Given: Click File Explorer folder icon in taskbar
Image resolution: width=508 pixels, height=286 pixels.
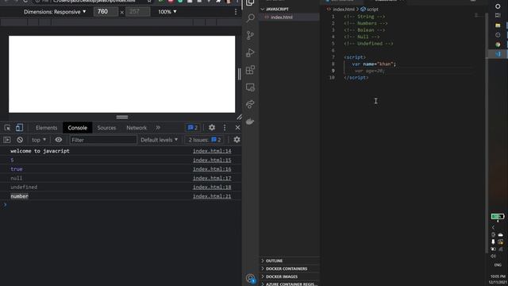Looking at the screenshot, I should coord(498,25).
